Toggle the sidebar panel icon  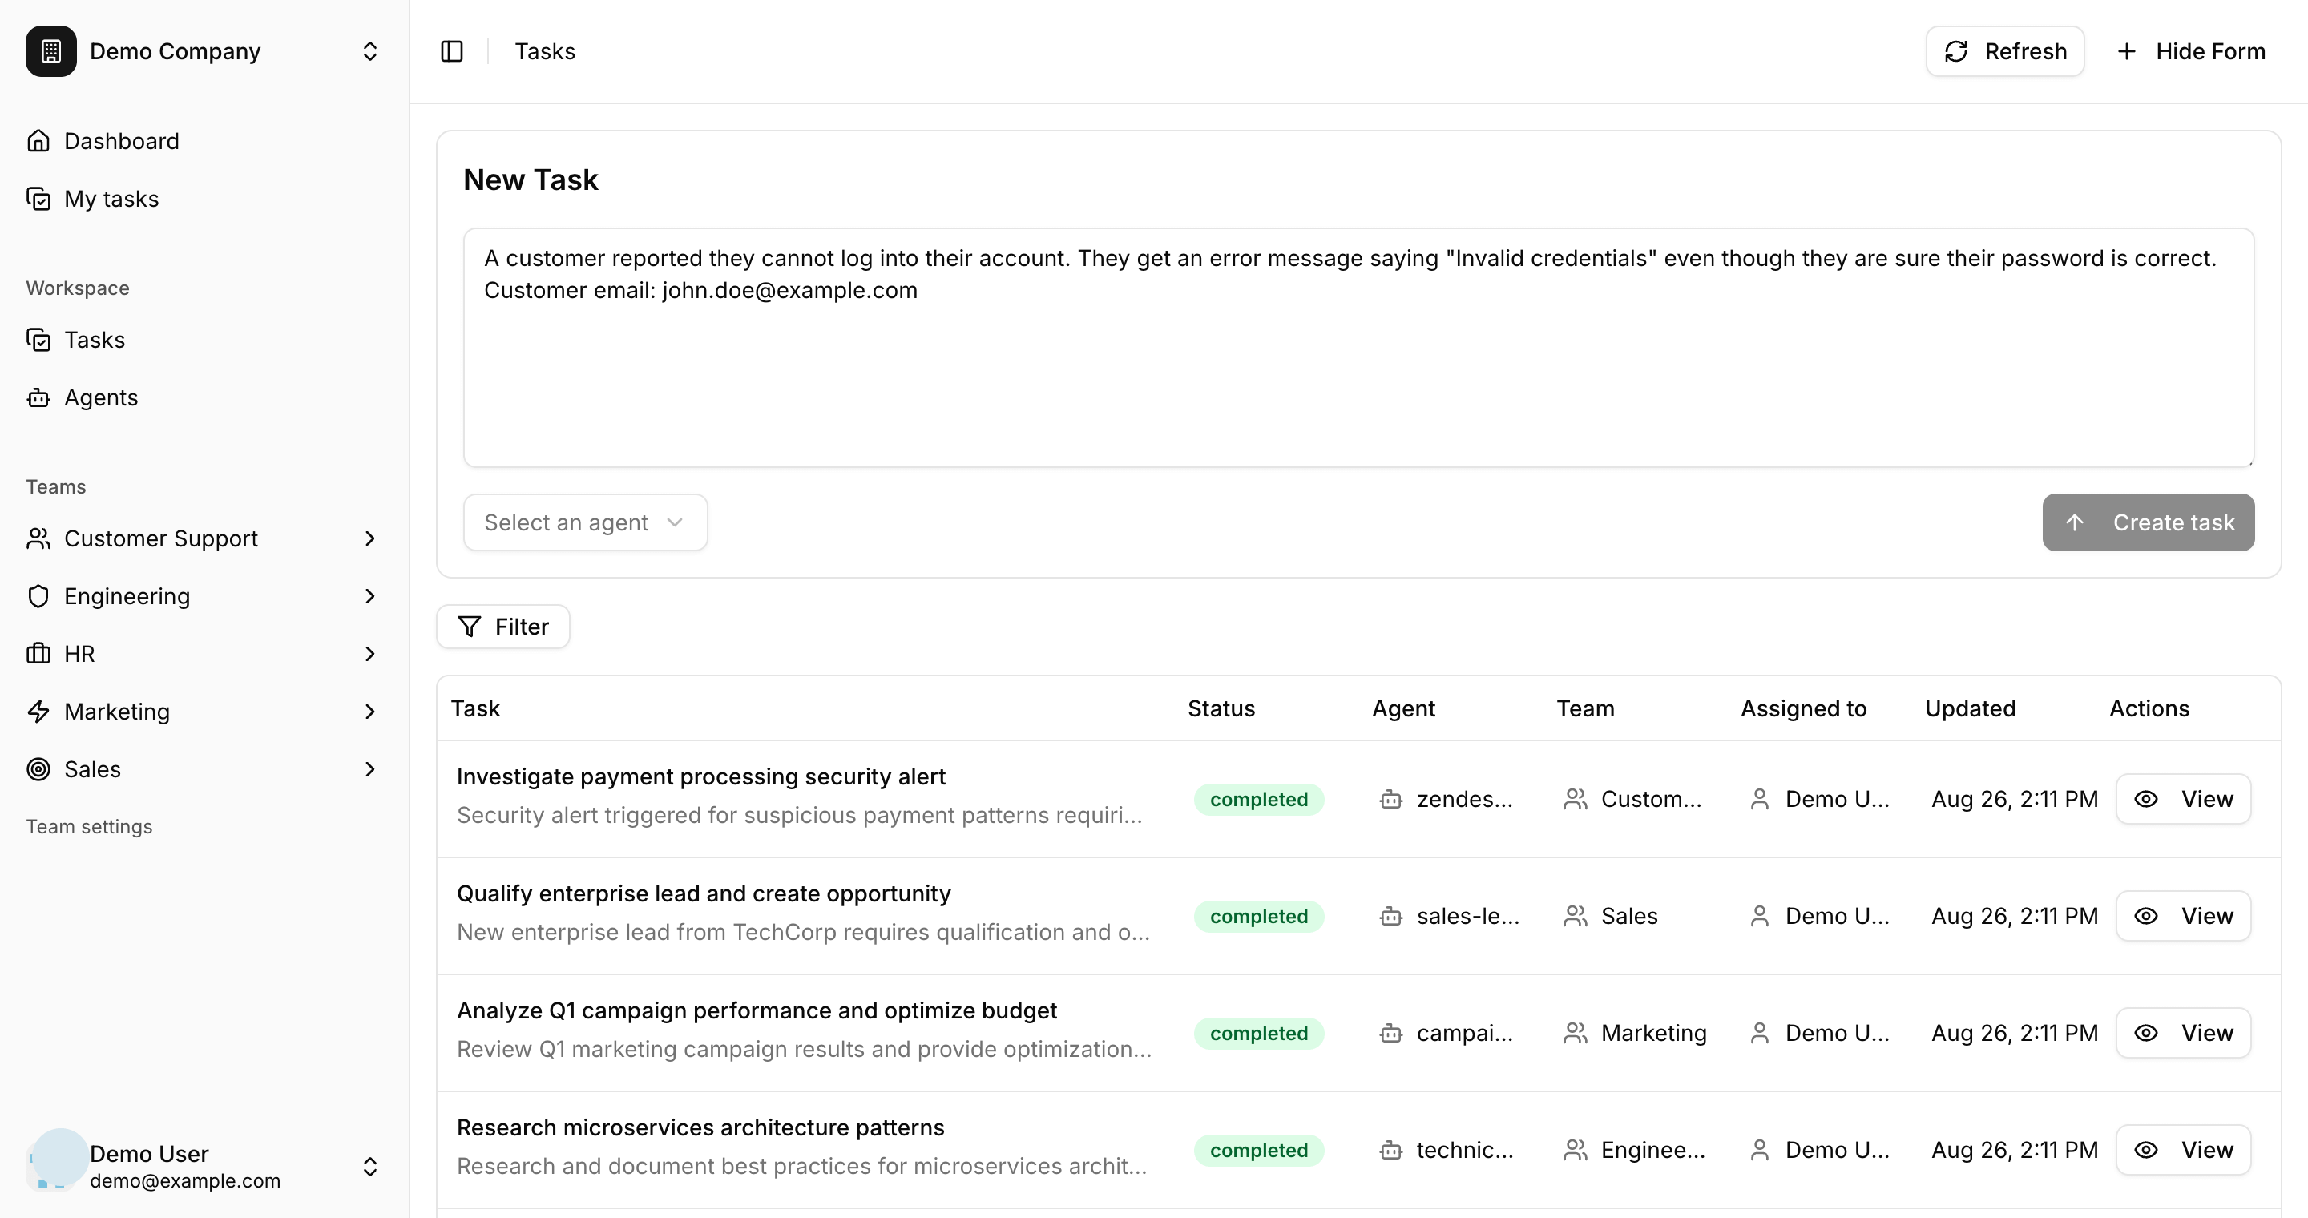click(451, 51)
